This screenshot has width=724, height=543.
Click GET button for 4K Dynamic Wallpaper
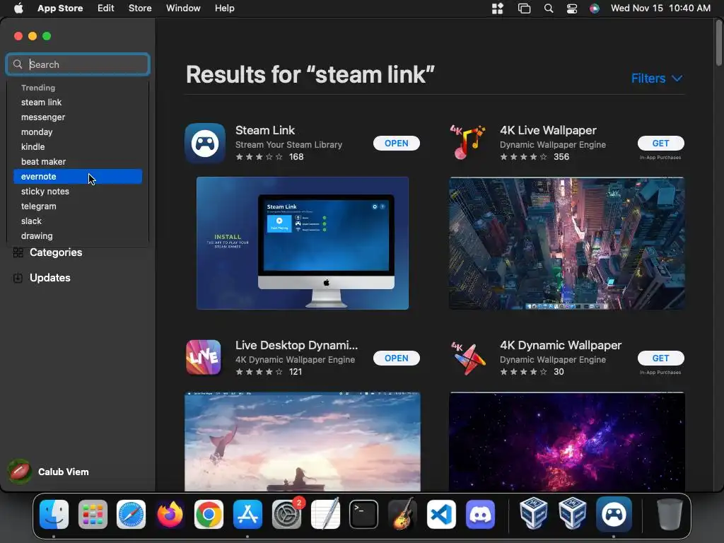[x=661, y=358]
